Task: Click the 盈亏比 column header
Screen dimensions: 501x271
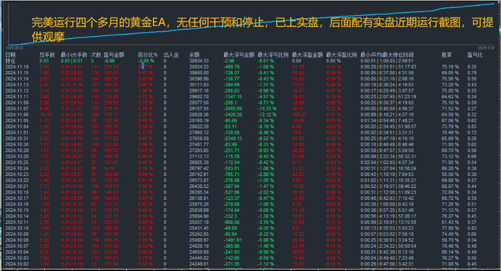Action: click(x=475, y=55)
